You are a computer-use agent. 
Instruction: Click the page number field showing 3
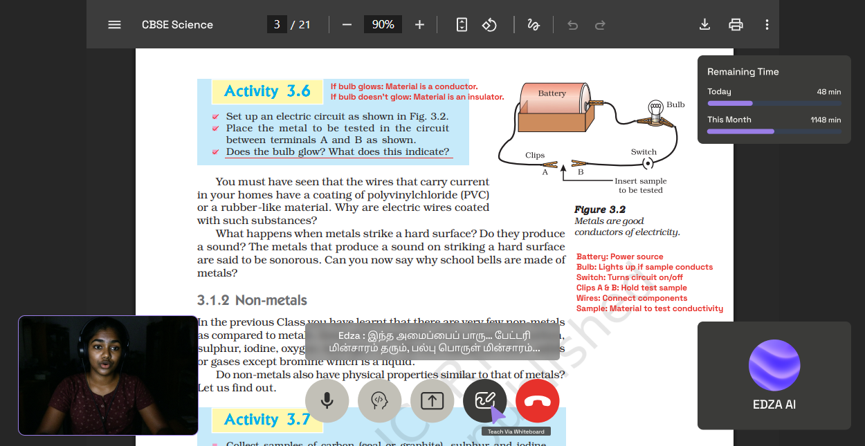tap(277, 25)
